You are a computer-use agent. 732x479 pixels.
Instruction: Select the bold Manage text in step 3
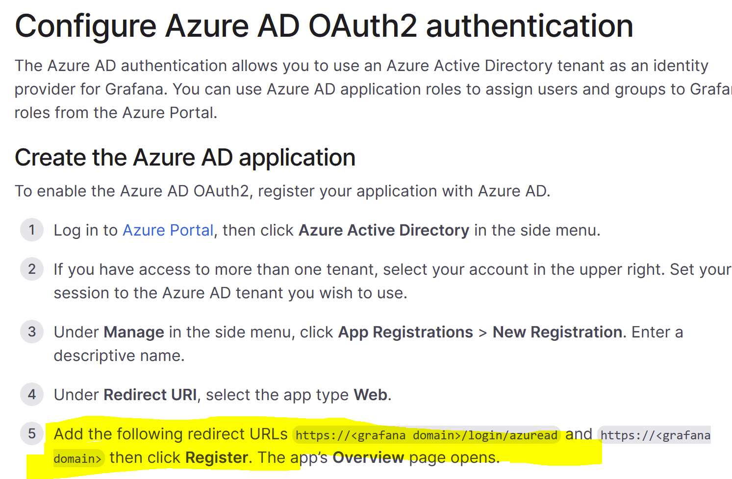tap(133, 332)
